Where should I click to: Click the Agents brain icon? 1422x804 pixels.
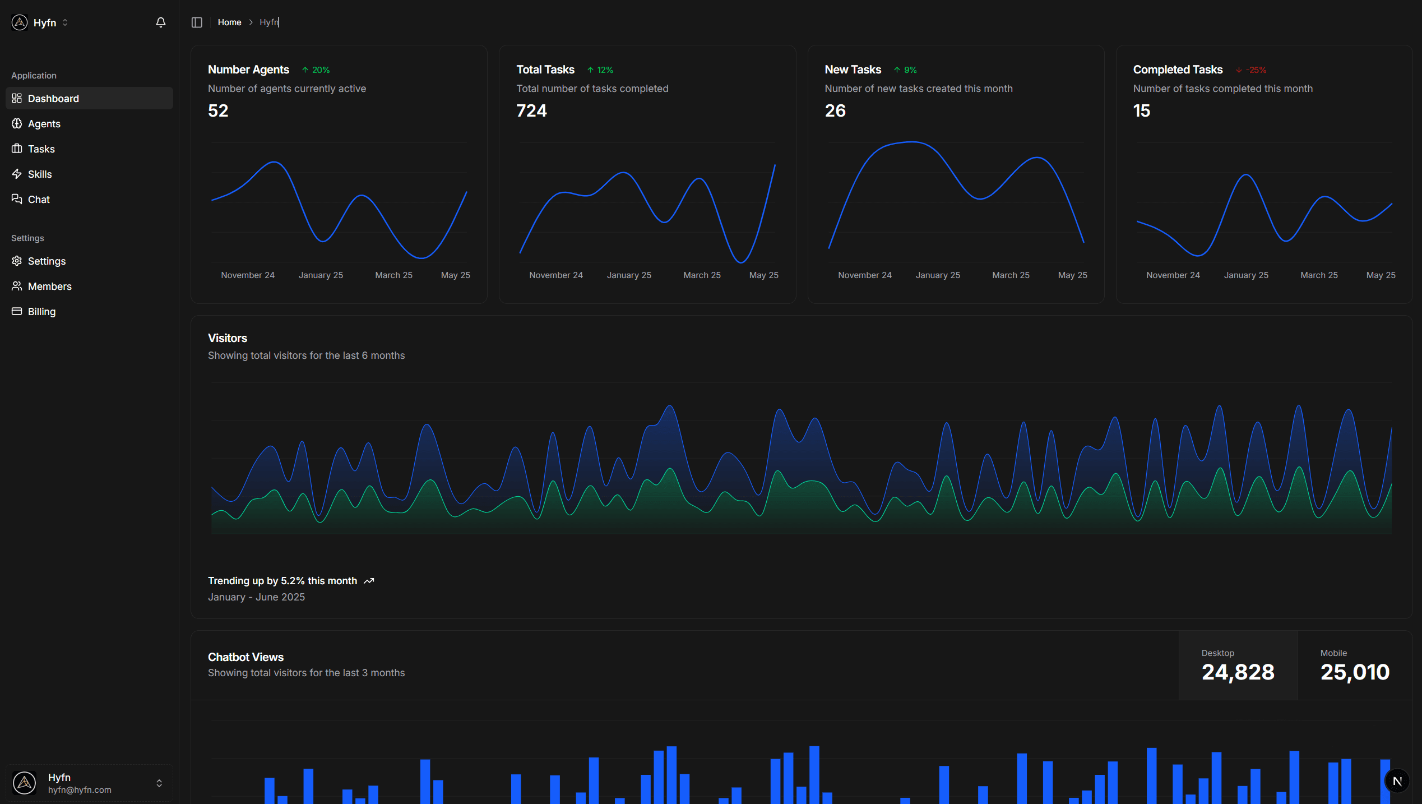[x=17, y=123]
